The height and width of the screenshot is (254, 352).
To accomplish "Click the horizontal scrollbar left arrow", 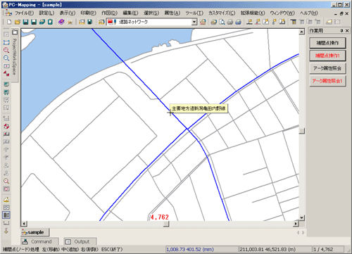I will click(x=24, y=224).
